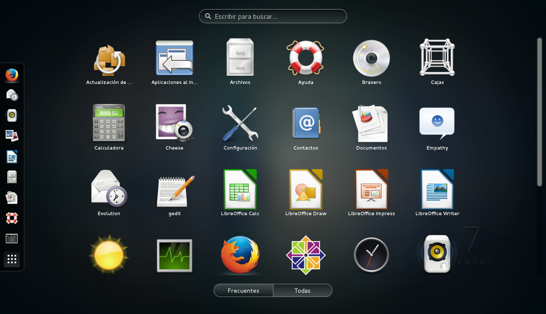Click the Escribir para buscar search field
This screenshot has height=314, width=546.
point(273,16)
